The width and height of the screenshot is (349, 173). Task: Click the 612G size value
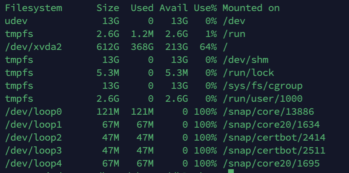click(108, 47)
